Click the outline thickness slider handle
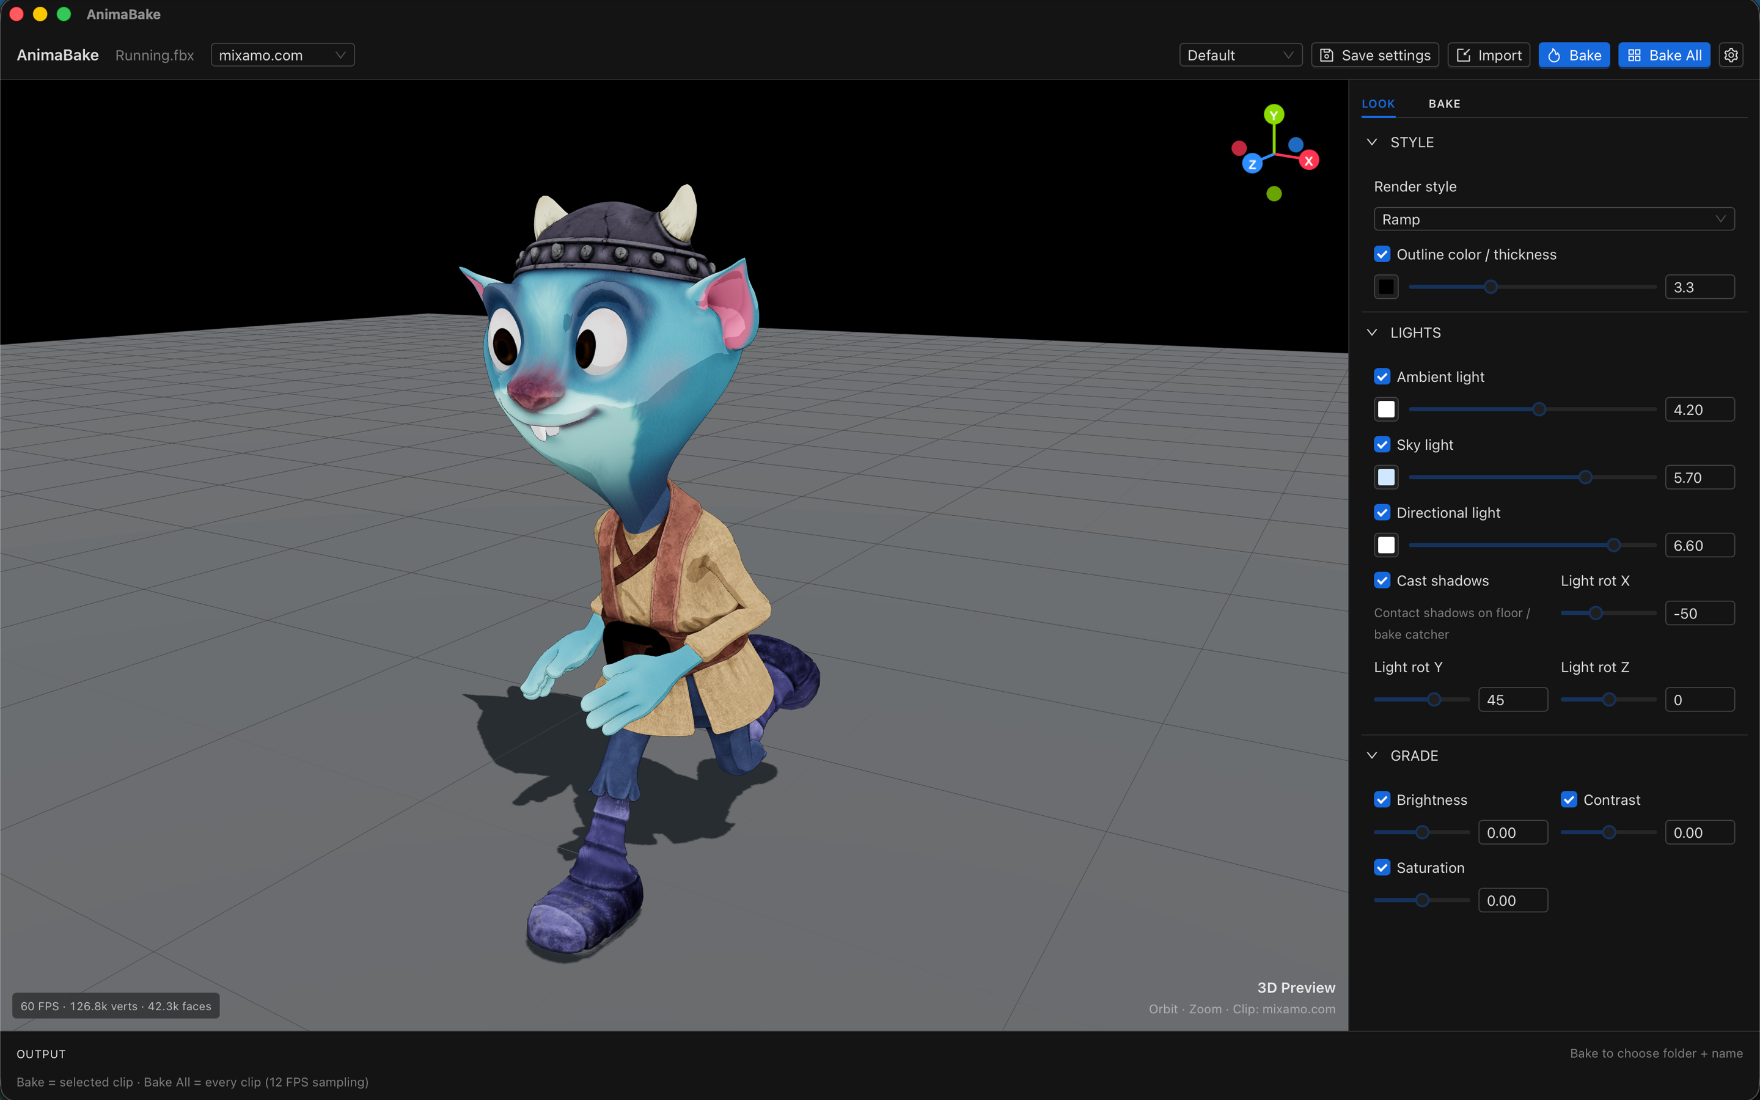1760x1100 pixels. coord(1491,287)
